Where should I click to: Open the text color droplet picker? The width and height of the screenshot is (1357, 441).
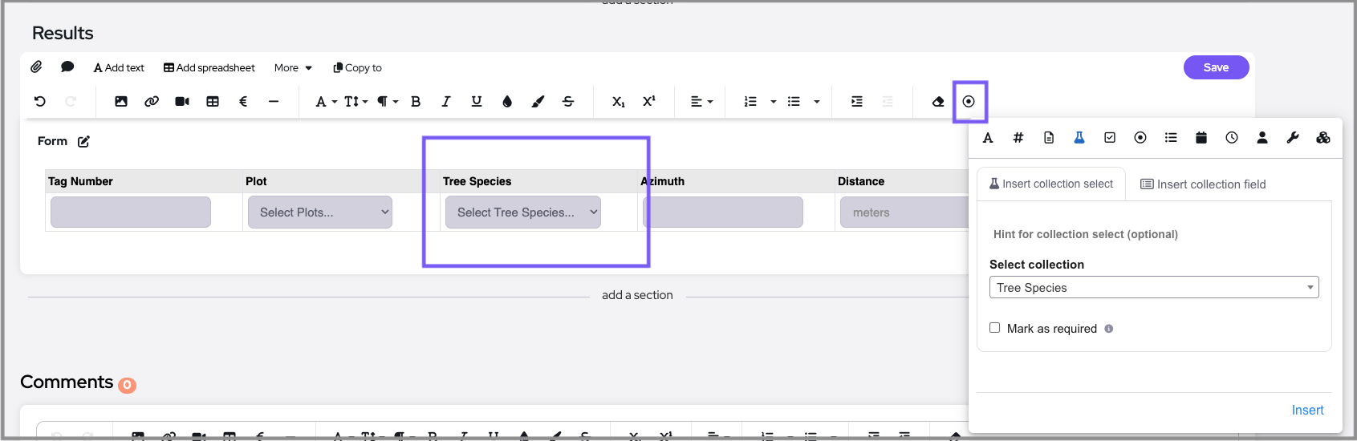[507, 102]
